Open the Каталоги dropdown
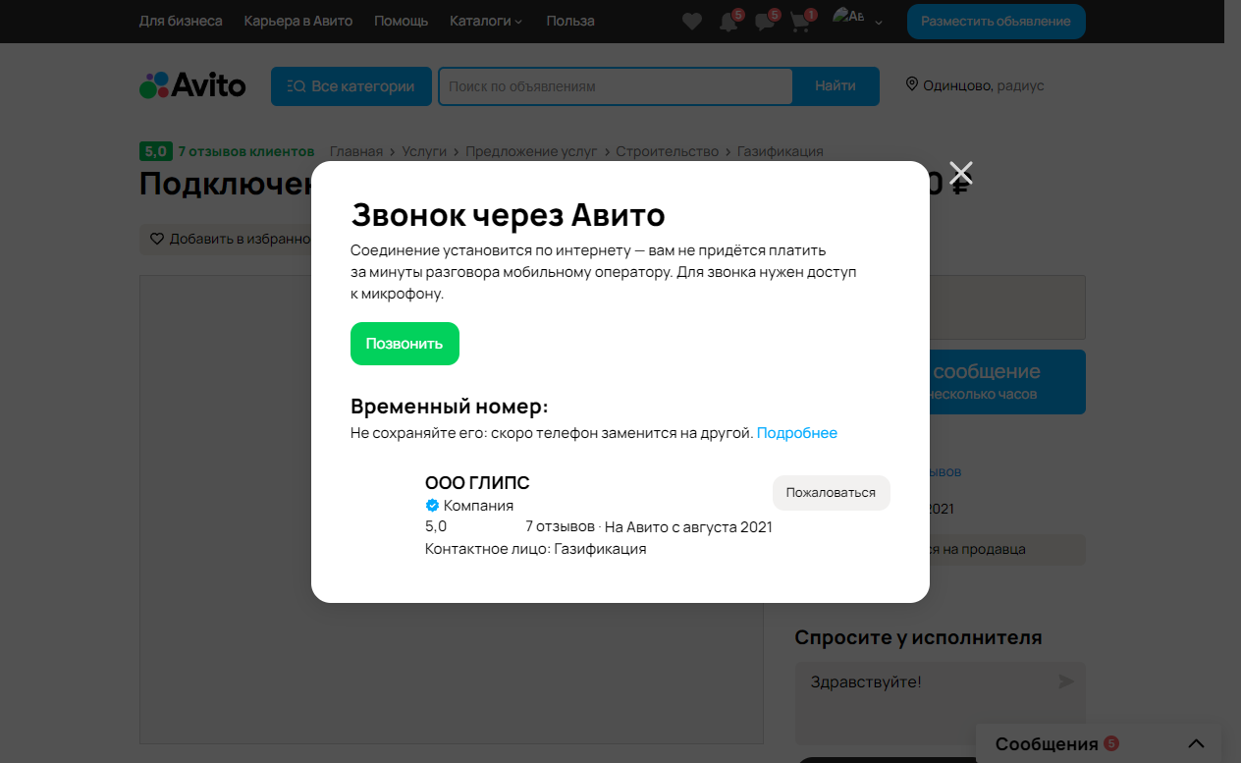The image size is (1241, 763). point(486,21)
